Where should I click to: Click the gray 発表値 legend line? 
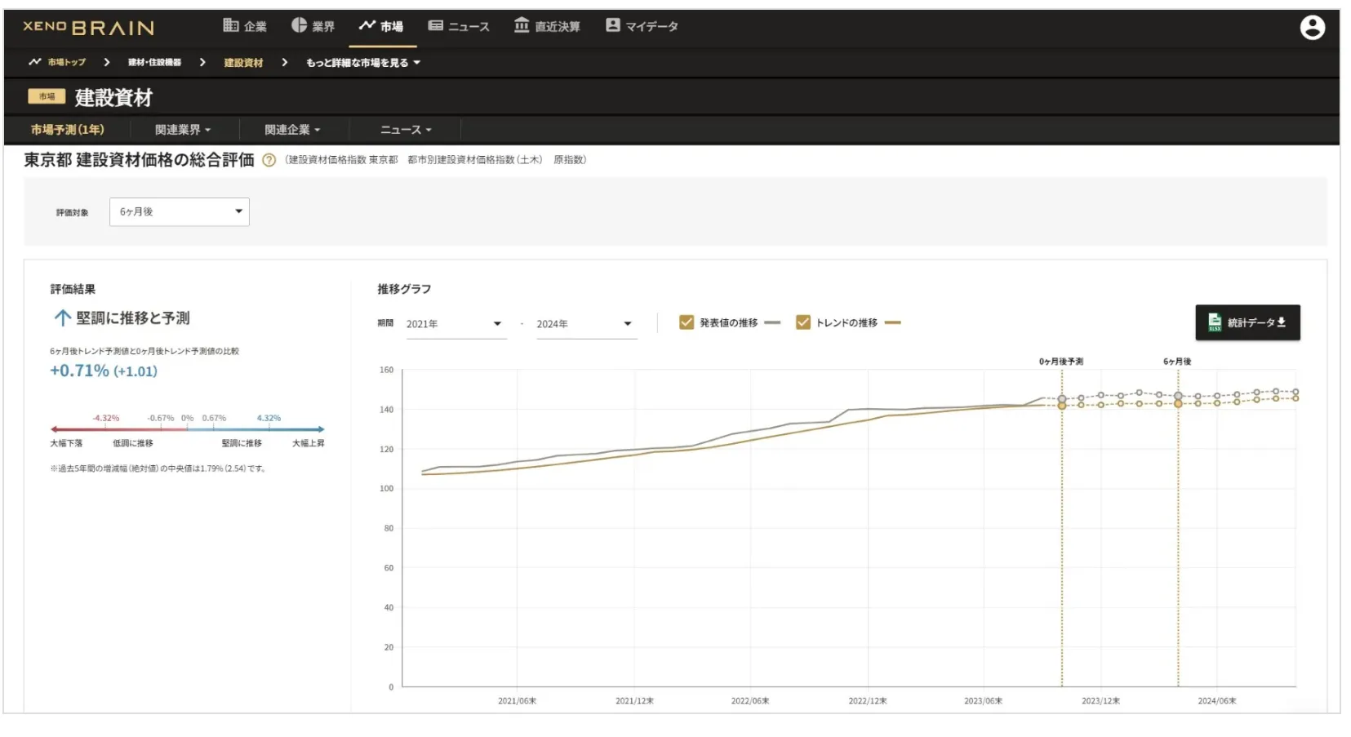pyautogui.click(x=772, y=322)
